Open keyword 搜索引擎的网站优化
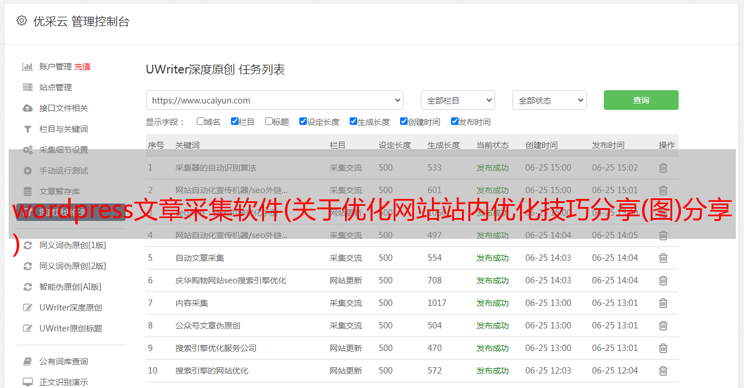Viewport: 744px width, 388px height. tap(212, 371)
